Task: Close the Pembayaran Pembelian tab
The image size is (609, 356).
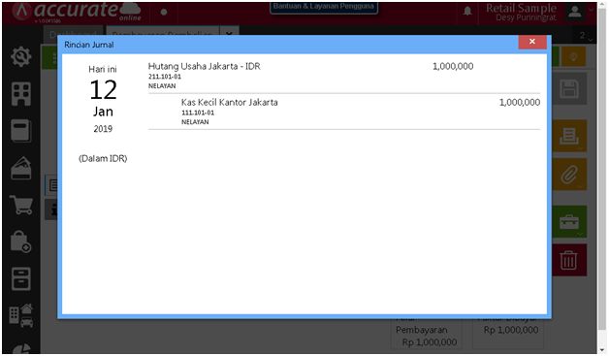Action: (x=229, y=34)
